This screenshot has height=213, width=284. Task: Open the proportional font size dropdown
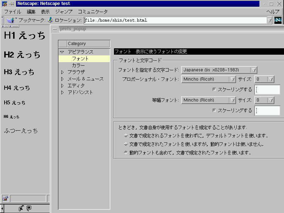pos(264,79)
